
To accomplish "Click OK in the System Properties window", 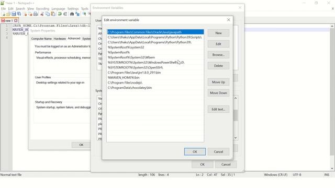I will (81, 145).
